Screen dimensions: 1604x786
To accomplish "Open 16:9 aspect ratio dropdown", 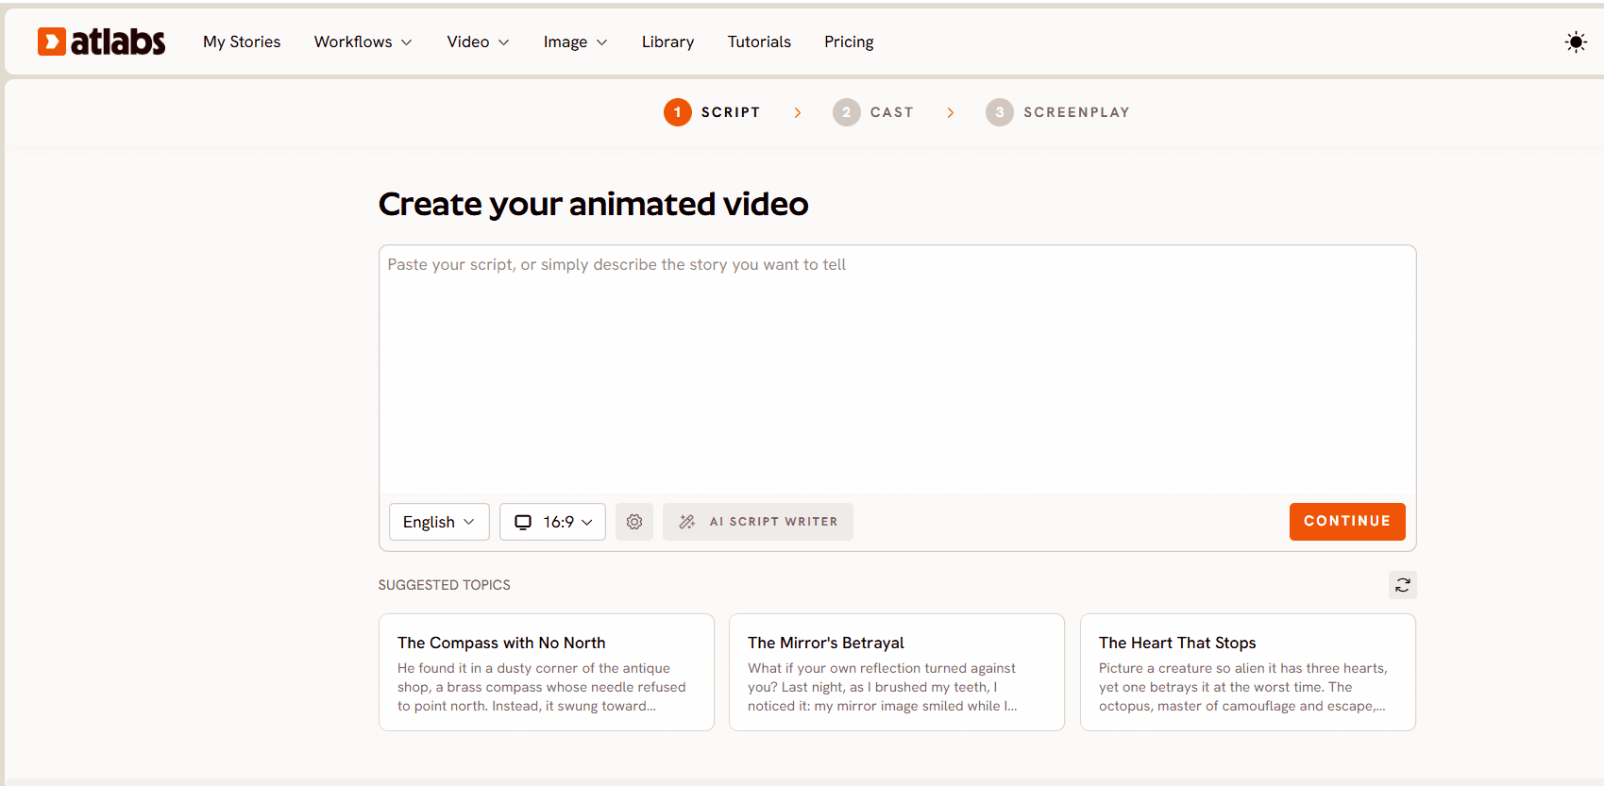I will (x=552, y=522).
